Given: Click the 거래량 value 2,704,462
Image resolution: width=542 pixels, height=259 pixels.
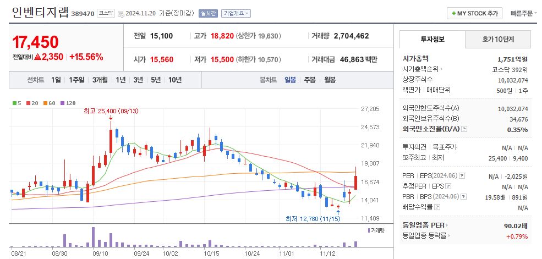Looking at the screenshot, I should tap(352, 36).
